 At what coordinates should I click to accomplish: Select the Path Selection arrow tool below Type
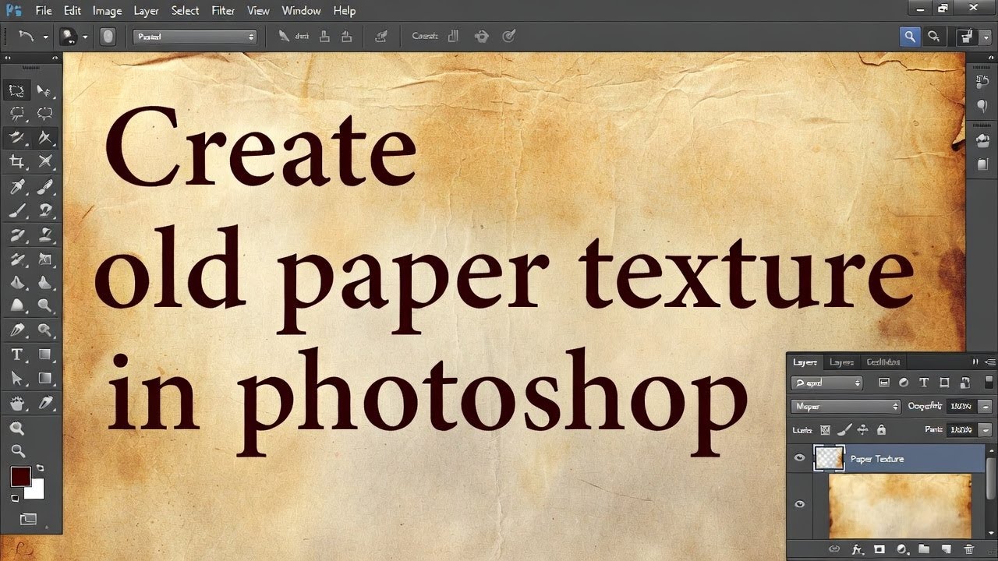point(16,379)
